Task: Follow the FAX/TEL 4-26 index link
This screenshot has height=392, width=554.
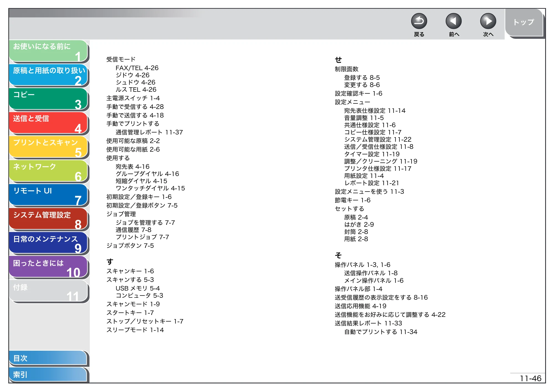Action: [137, 68]
